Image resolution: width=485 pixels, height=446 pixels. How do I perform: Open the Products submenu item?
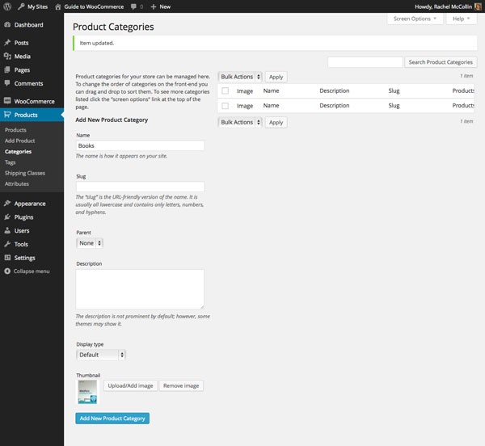click(15, 130)
